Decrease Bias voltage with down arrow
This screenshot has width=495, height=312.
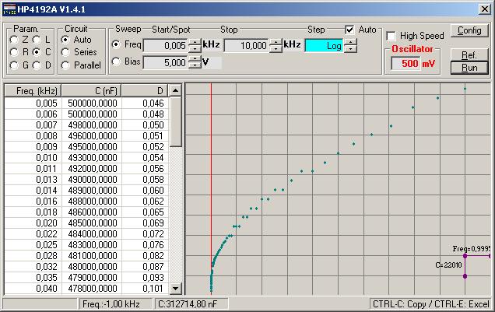(x=195, y=65)
